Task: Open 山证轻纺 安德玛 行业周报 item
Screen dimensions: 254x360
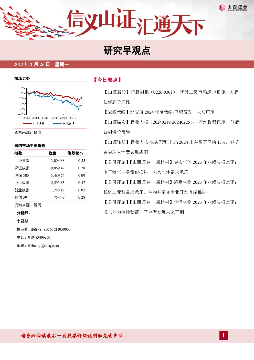Action: pyautogui.click(x=171, y=147)
